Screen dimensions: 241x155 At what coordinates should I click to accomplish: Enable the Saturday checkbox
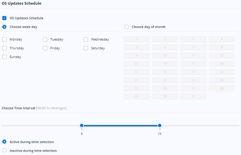click(86, 48)
